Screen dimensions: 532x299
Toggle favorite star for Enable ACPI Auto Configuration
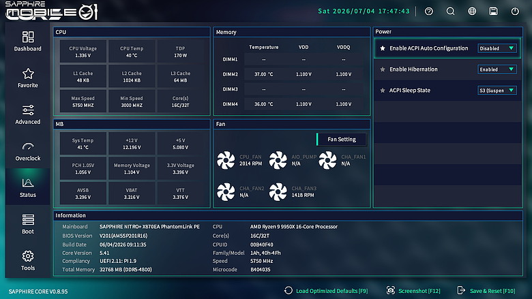click(x=383, y=48)
